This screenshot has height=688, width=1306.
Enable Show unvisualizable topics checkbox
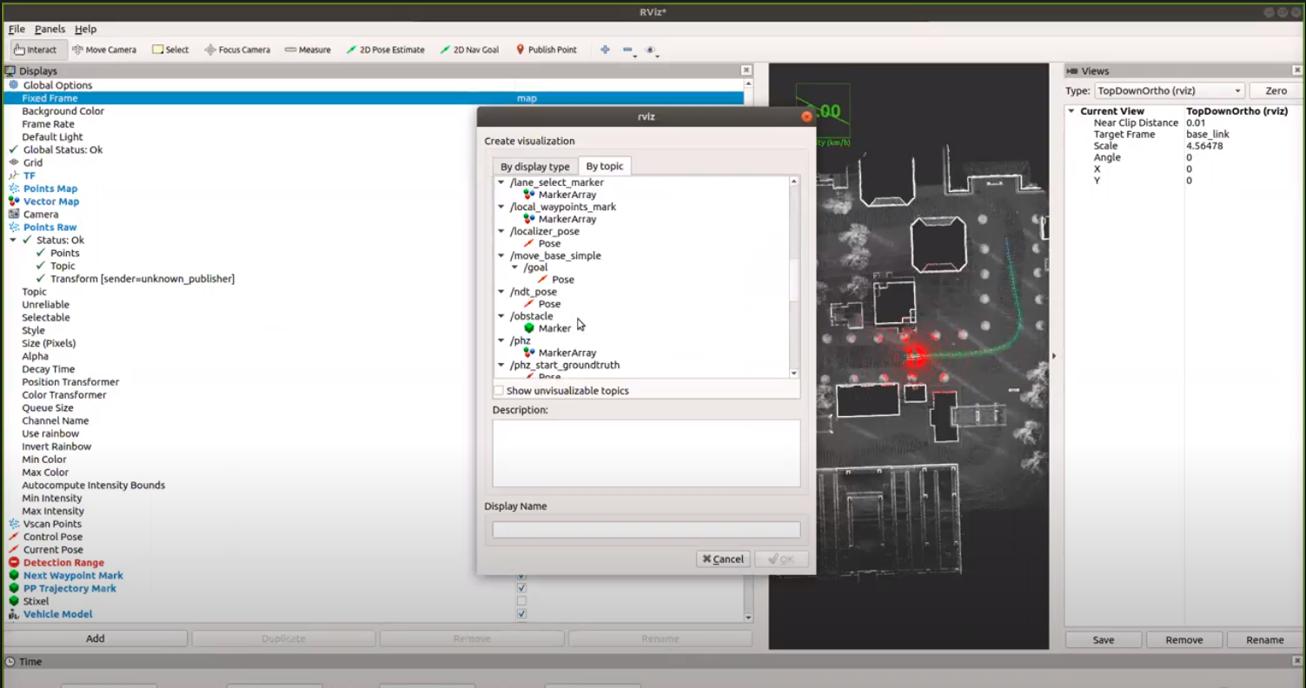[499, 391]
